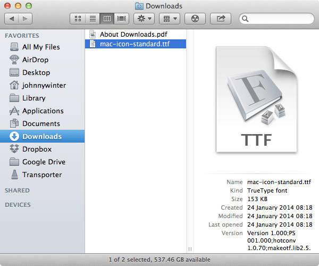Click the red close window button
Screen dimensions: 319x266
[x=7, y=6]
